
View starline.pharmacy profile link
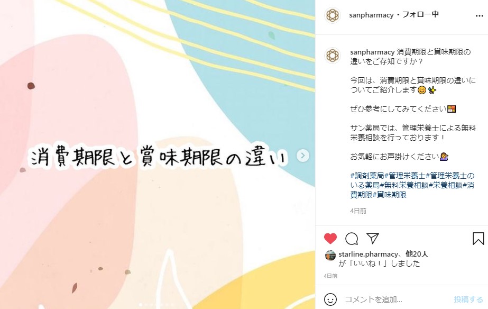tap(368, 254)
